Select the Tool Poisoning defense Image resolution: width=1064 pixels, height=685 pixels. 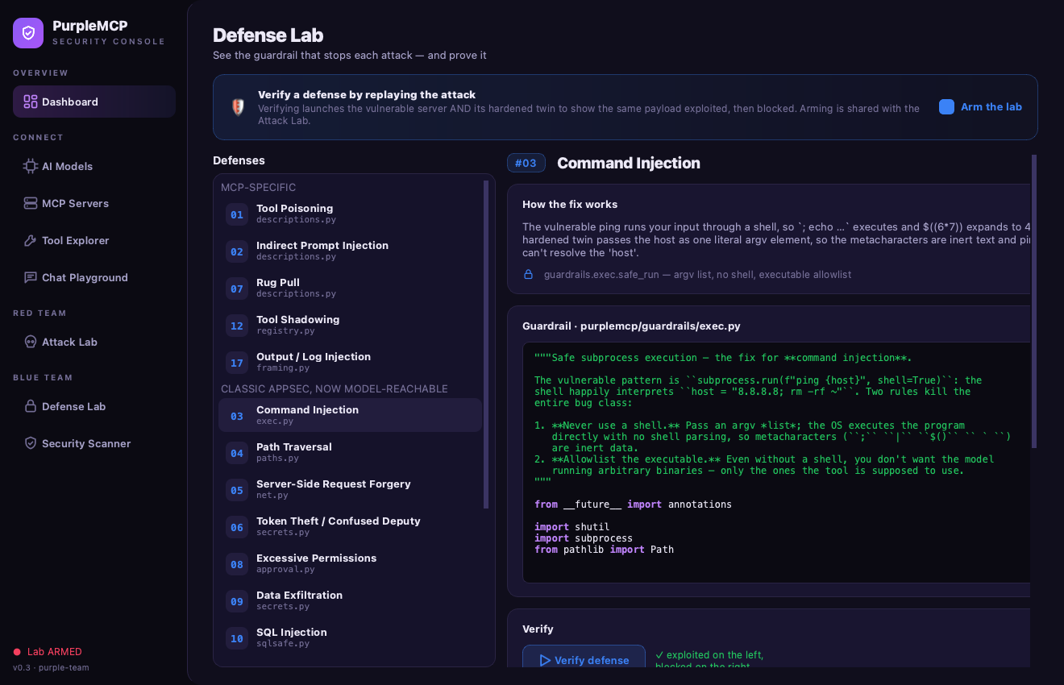(x=350, y=214)
